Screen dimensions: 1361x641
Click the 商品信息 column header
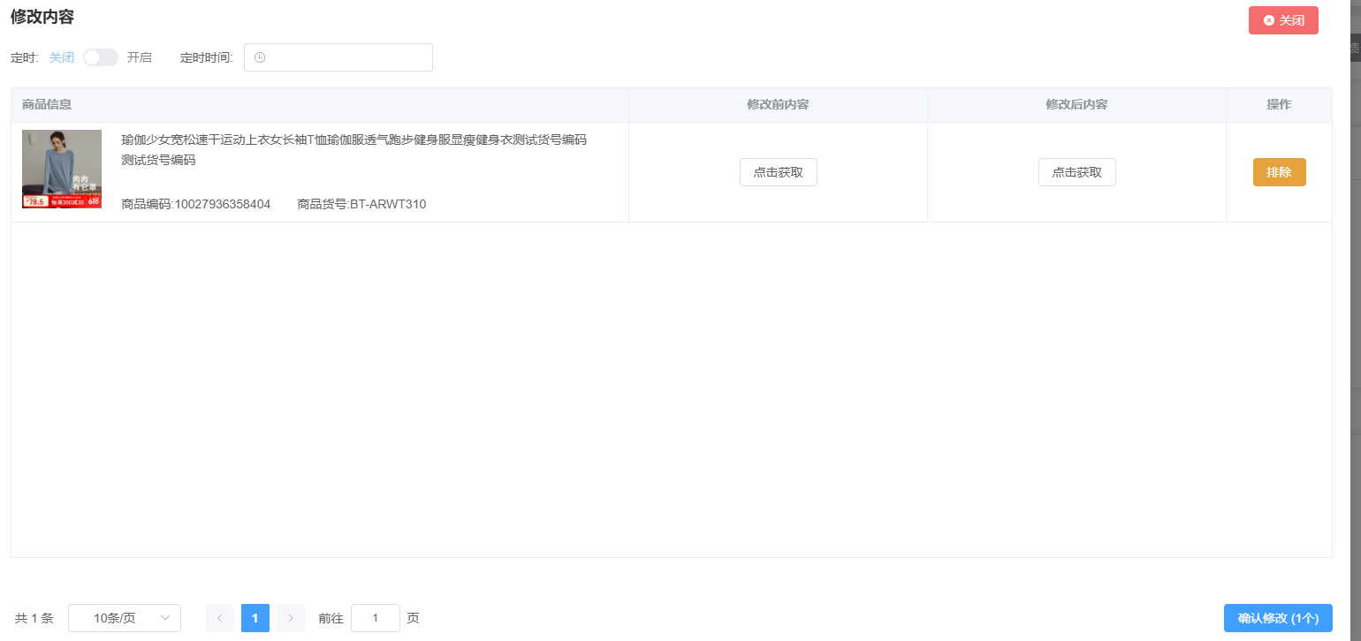tap(48, 104)
